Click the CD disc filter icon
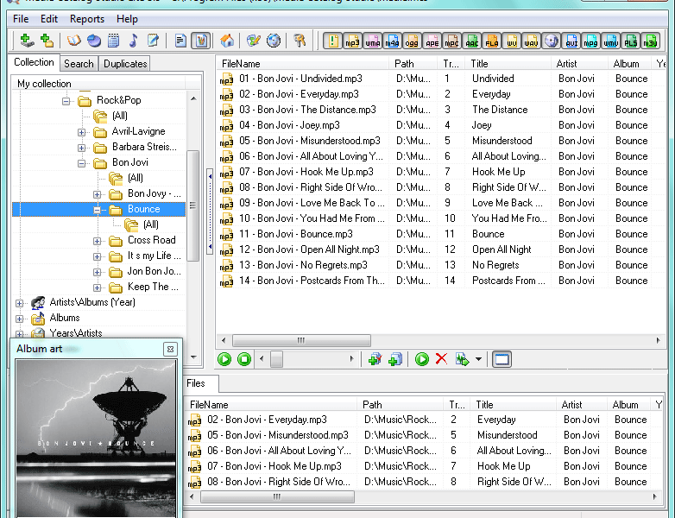The width and height of the screenshot is (675, 518). pos(551,41)
